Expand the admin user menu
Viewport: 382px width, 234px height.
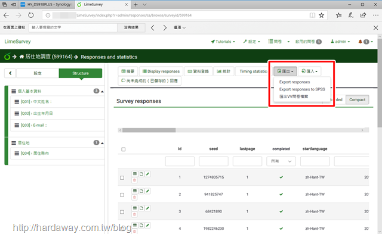pyautogui.click(x=340, y=42)
